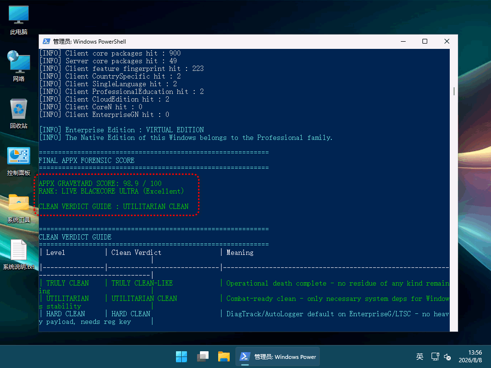
Task: Click the 'Level' table column header
Action: tap(56, 253)
